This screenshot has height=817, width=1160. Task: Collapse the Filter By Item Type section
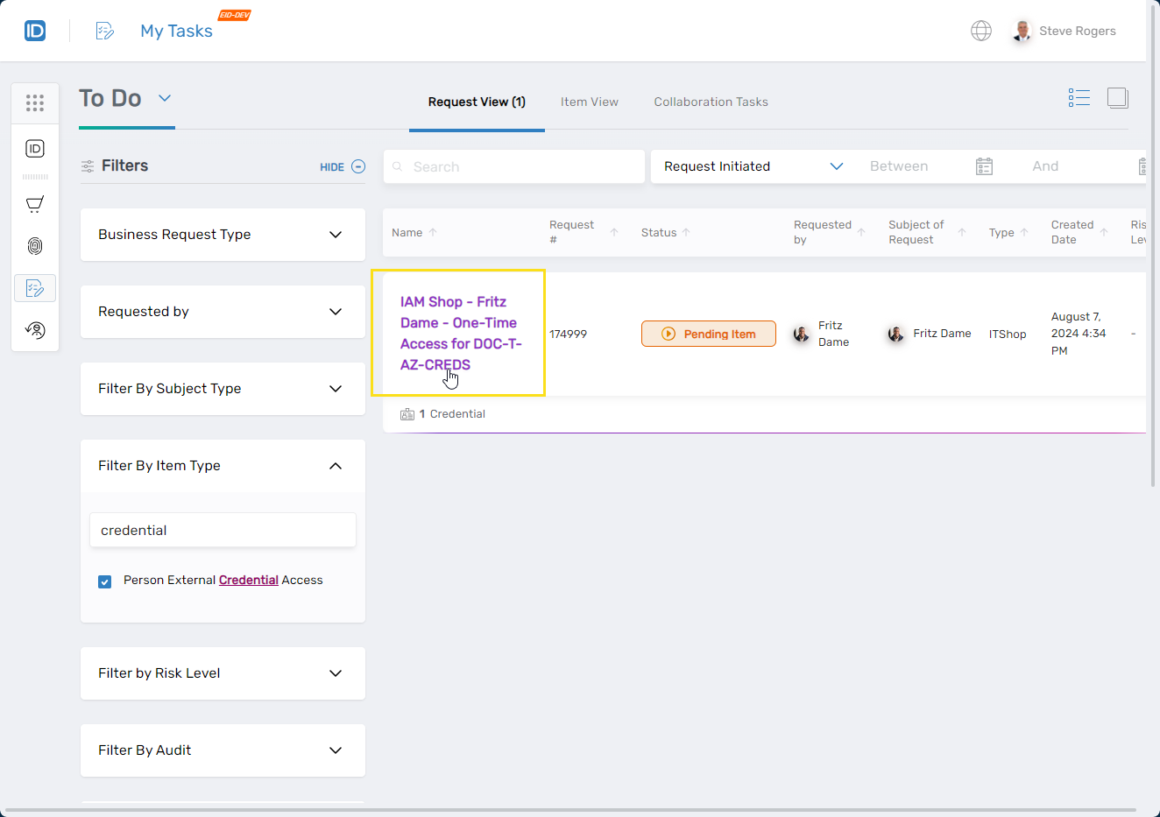tap(335, 466)
